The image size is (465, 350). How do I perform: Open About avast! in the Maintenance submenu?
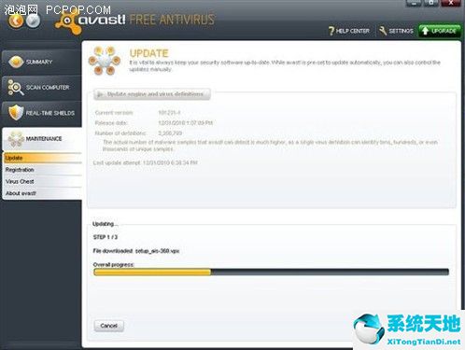click(x=42, y=193)
